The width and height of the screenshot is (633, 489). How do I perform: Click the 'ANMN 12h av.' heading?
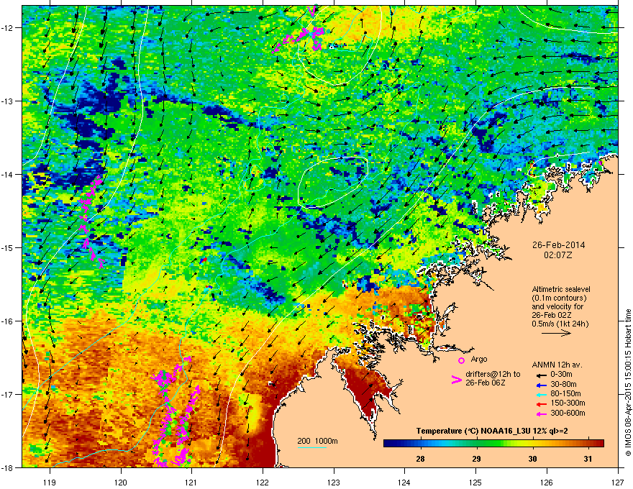click(x=557, y=365)
